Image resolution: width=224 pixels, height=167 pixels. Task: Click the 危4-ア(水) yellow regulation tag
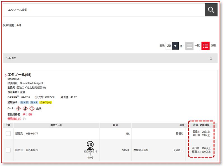pyautogui.click(x=46, y=102)
